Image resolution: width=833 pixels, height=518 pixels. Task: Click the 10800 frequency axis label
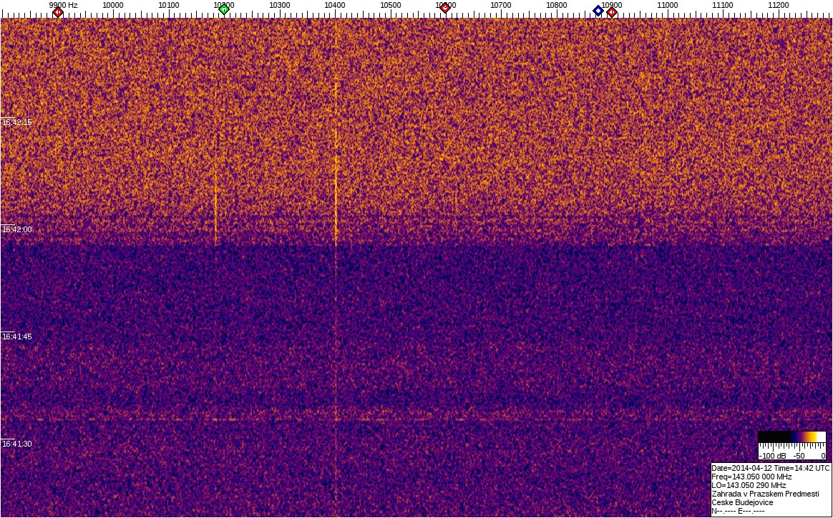557,5
